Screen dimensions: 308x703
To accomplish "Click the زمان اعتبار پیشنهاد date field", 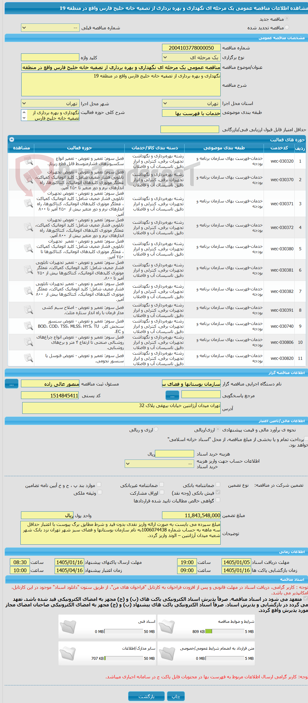I will click(x=69, y=570).
